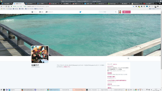Click the pink Tweet compose button
This screenshot has height=91, width=162.
127,12
